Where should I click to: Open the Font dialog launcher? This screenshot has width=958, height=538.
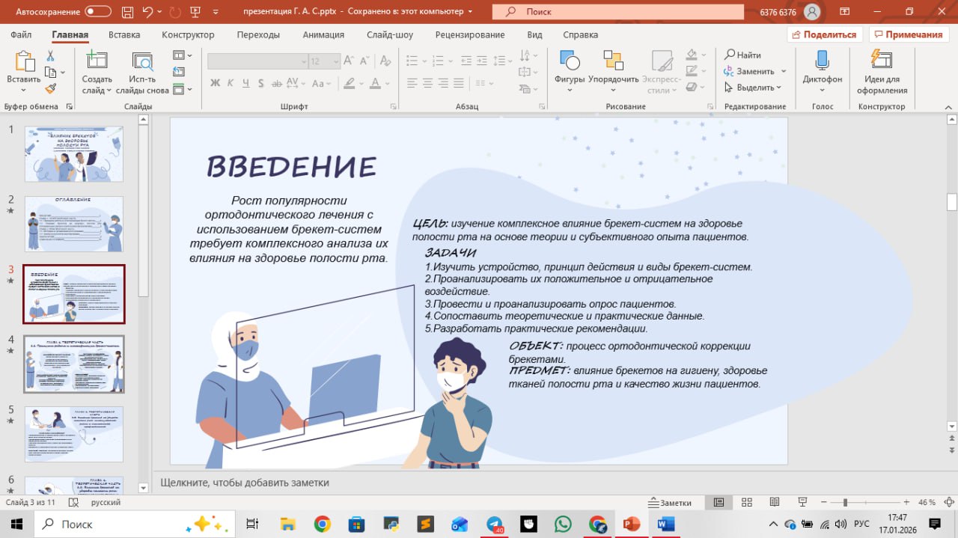[x=394, y=107]
